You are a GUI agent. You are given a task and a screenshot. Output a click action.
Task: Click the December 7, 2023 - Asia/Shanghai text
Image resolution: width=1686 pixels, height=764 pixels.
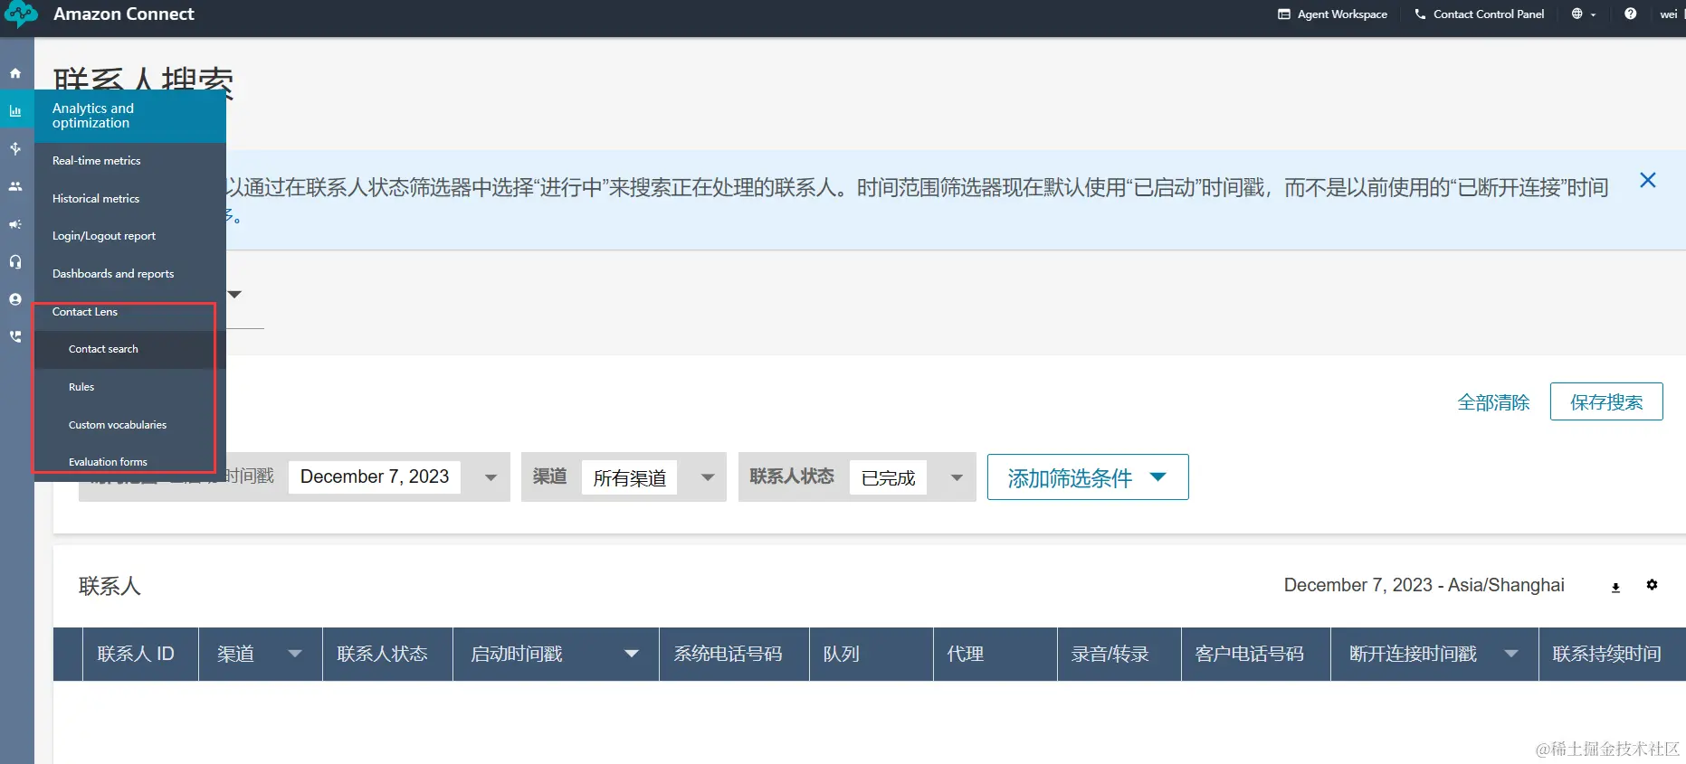(1424, 585)
